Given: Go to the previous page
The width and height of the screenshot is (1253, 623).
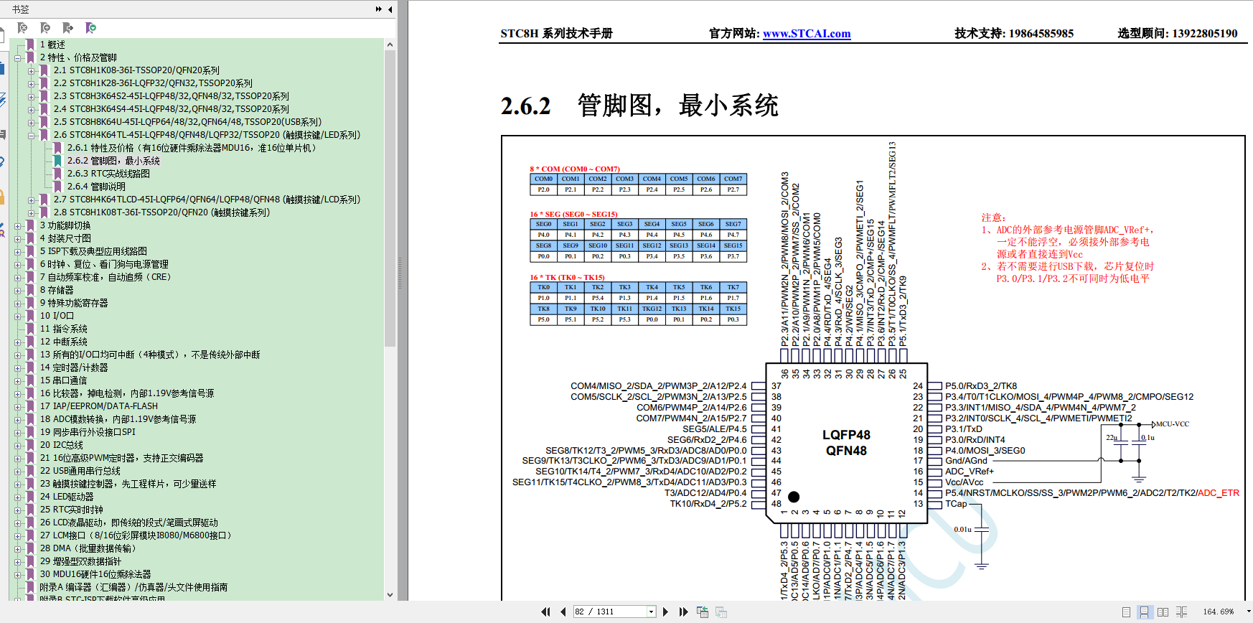Looking at the screenshot, I should 563,612.
